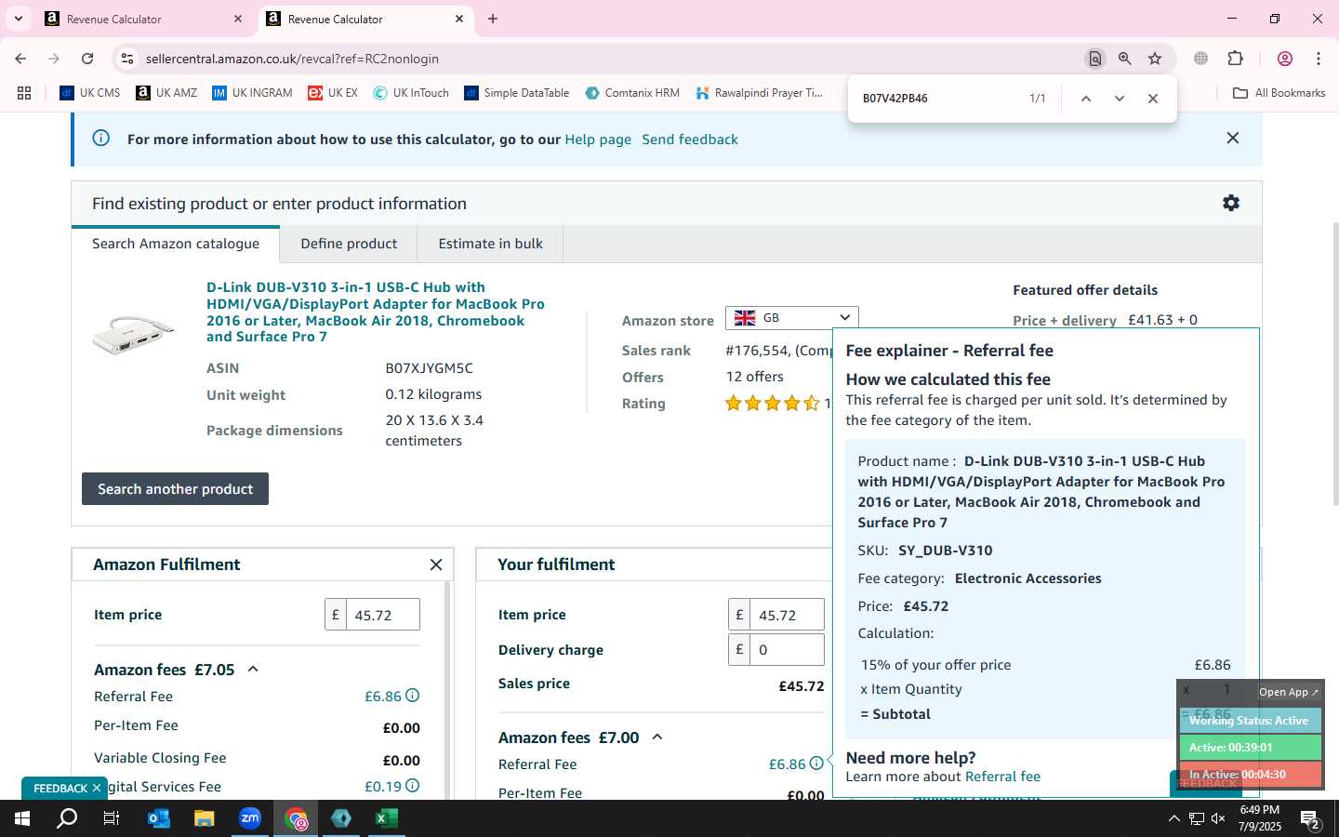Screen dimensions: 1339x837
Task: Open the apps grid in bookmarks bar
Action: 24,93
